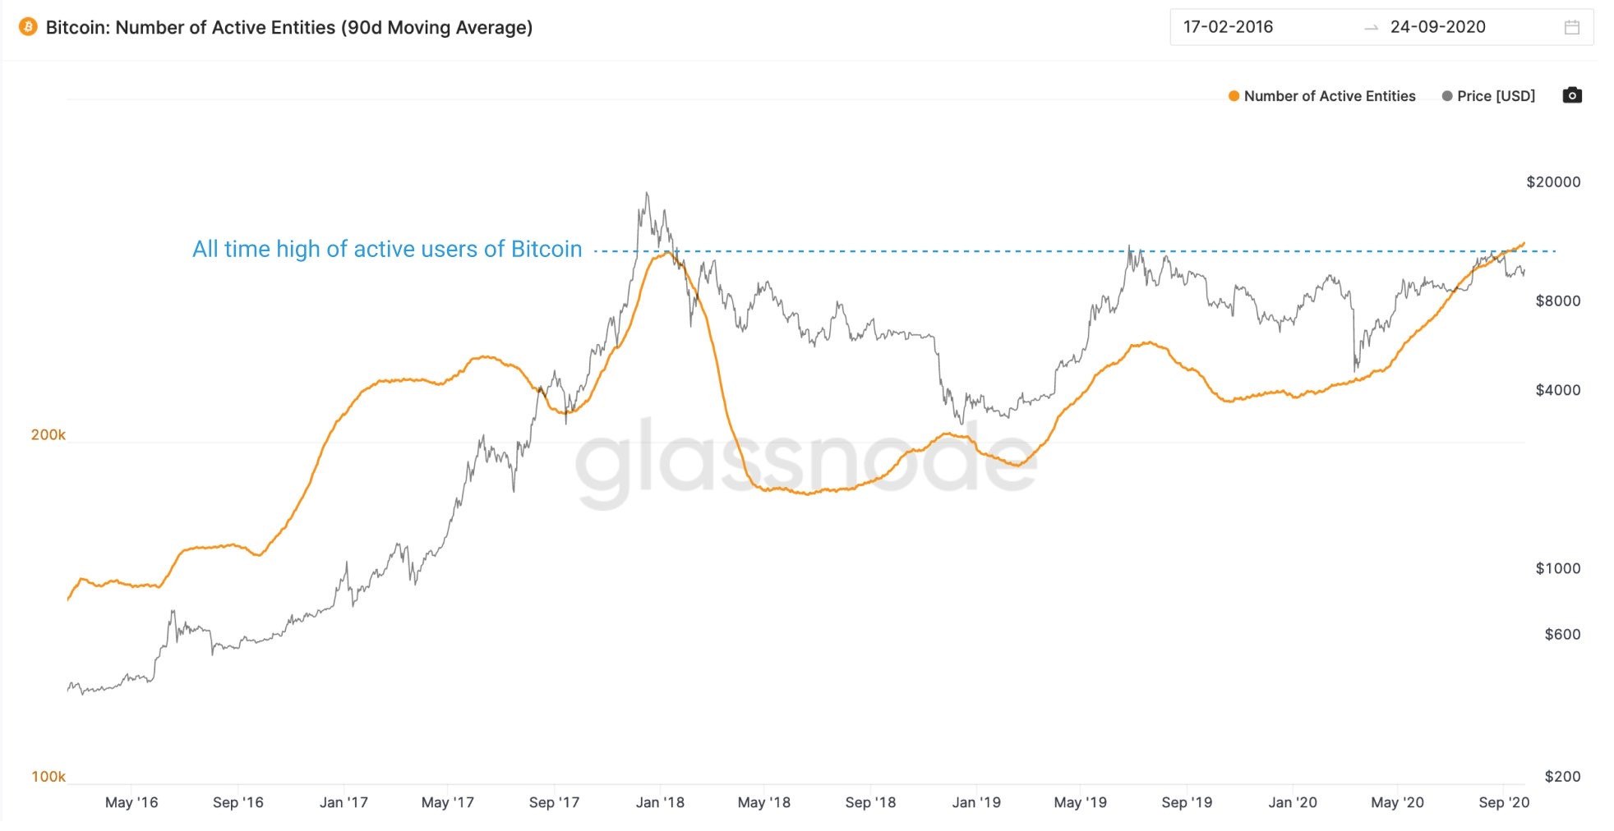
Task: Click the $20000 price axis label
Action: point(1552,182)
